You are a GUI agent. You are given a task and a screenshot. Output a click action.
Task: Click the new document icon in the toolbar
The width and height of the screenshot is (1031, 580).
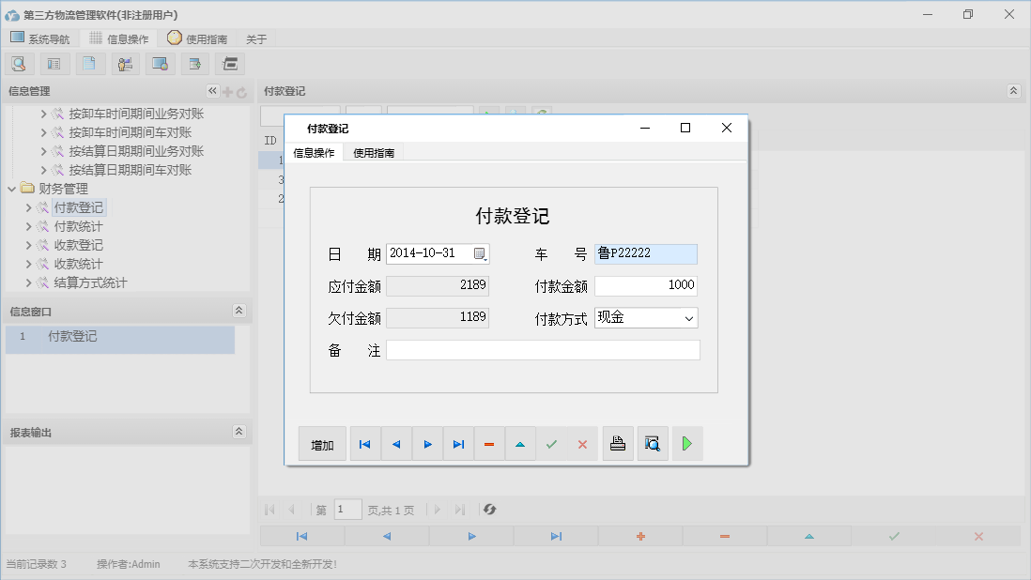[90, 63]
